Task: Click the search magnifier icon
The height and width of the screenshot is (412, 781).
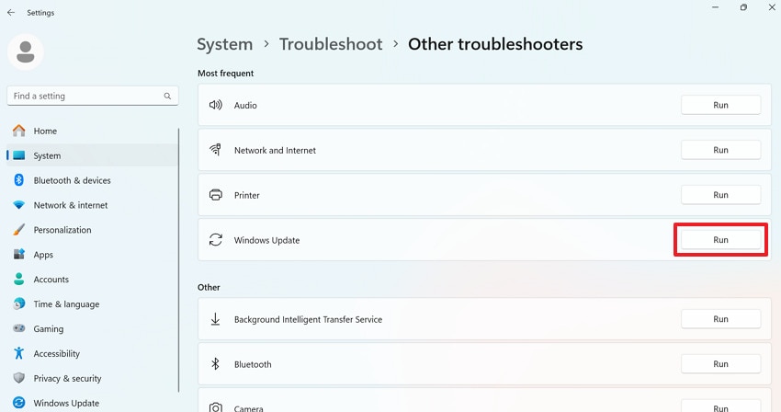Action: tap(167, 96)
